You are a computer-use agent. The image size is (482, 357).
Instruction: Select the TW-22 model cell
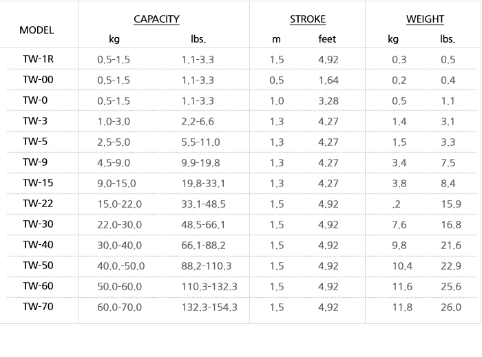(x=38, y=204)
